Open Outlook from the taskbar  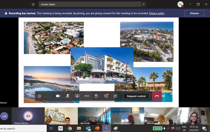tap(88, 128)
